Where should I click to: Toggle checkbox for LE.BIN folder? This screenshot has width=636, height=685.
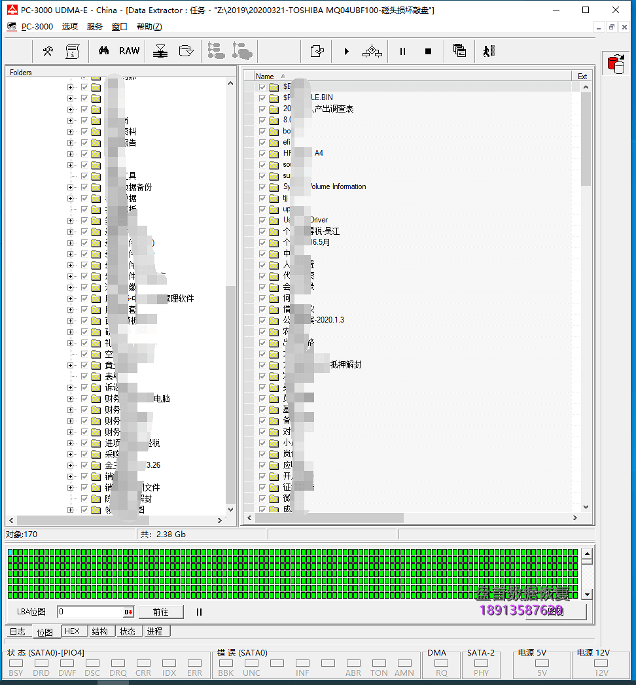click(262, 98)
